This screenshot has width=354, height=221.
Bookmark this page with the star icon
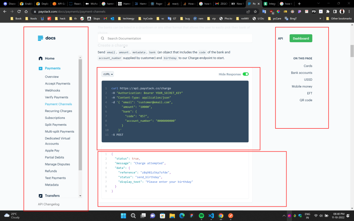[x=255, y=12]
